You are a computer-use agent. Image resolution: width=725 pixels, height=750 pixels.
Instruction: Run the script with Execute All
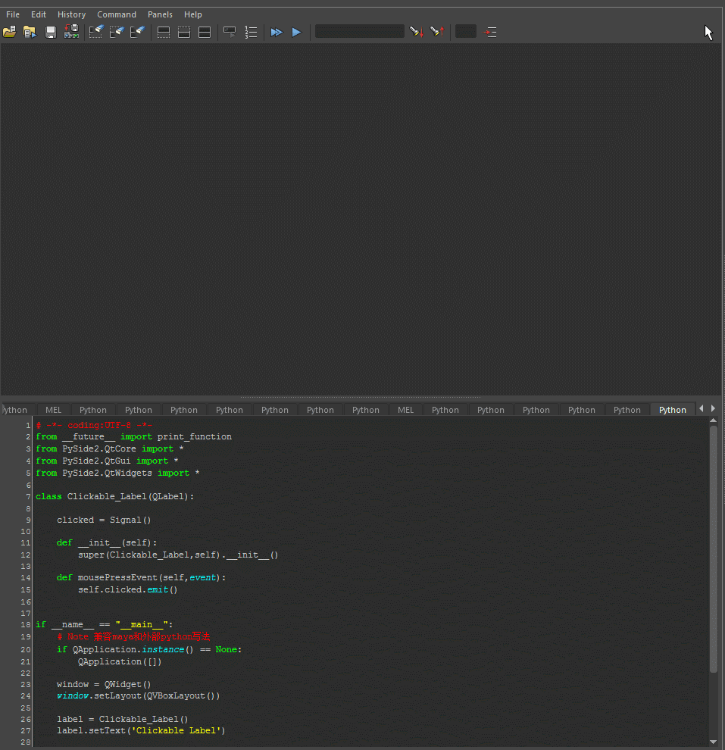click(277, 32)
